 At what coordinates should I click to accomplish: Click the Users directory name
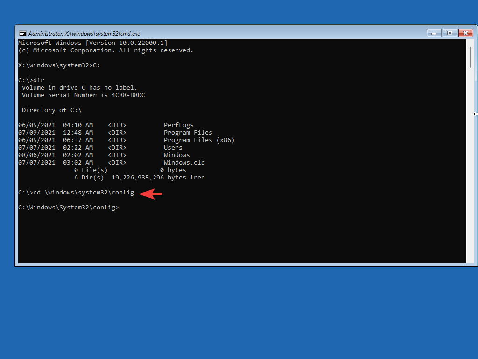[173, 147]
